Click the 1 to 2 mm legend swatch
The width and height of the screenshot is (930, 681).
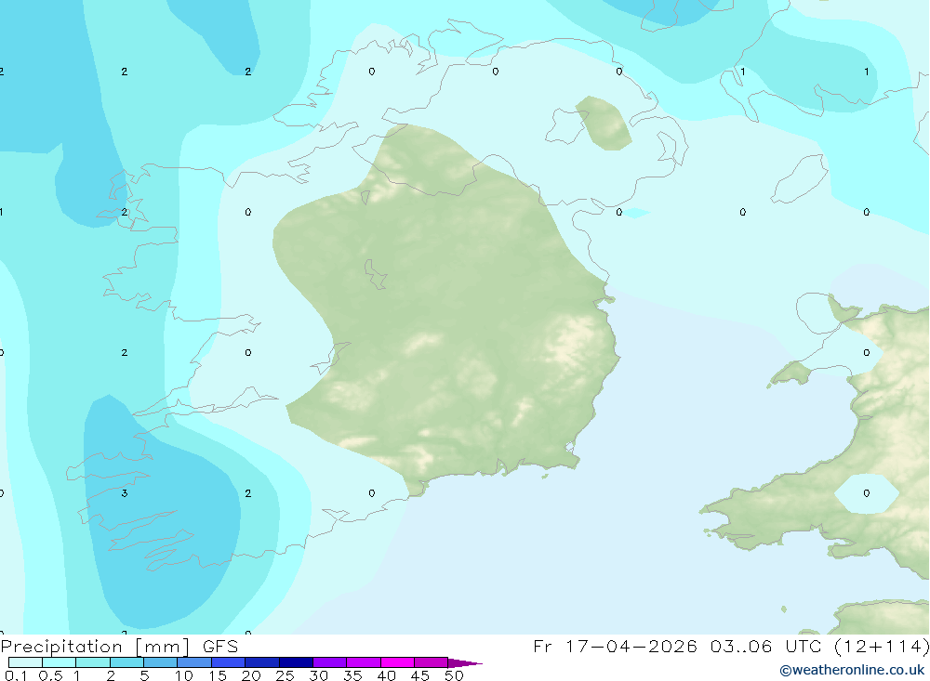pos(92,662)
